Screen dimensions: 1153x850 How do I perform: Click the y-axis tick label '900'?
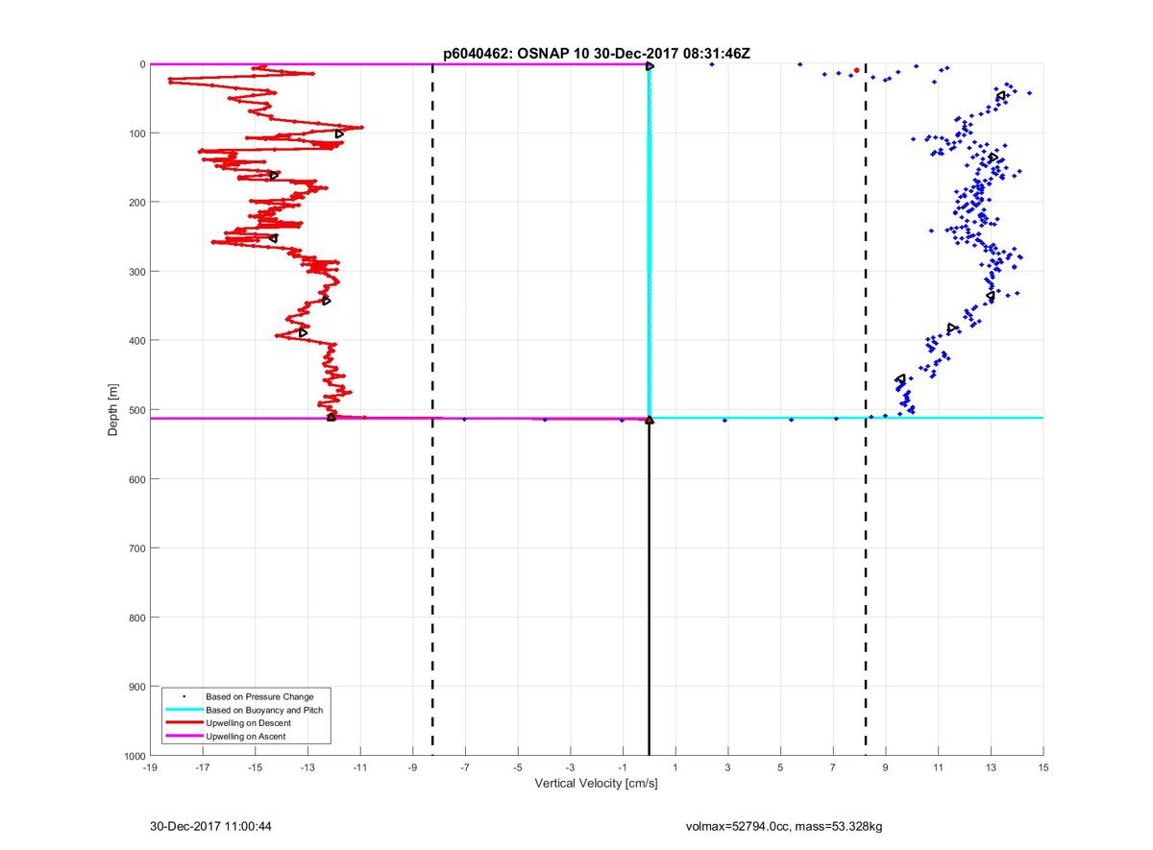[x=136, y=687]
